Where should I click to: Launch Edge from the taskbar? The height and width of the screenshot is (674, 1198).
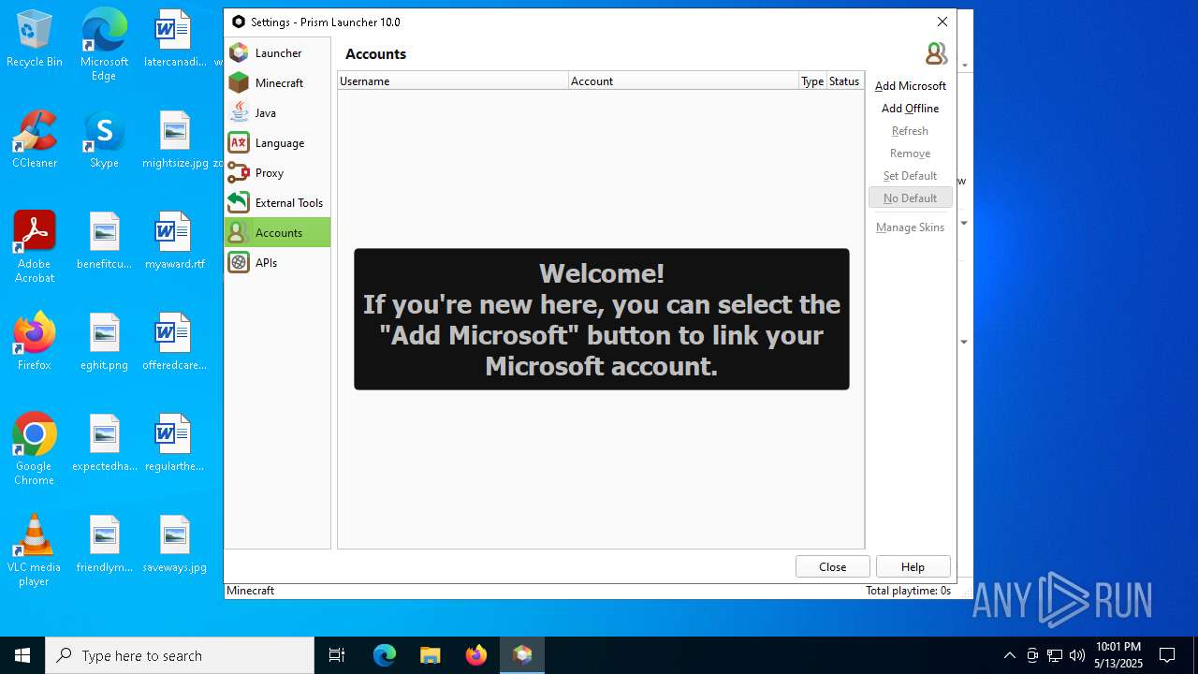385,655
